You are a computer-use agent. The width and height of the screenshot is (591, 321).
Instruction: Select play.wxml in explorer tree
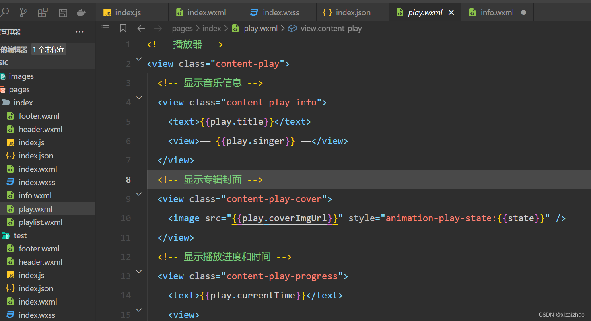pos(47,209)
